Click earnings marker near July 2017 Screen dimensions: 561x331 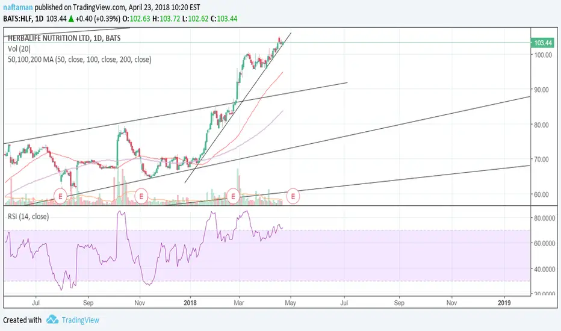[60, 196]
